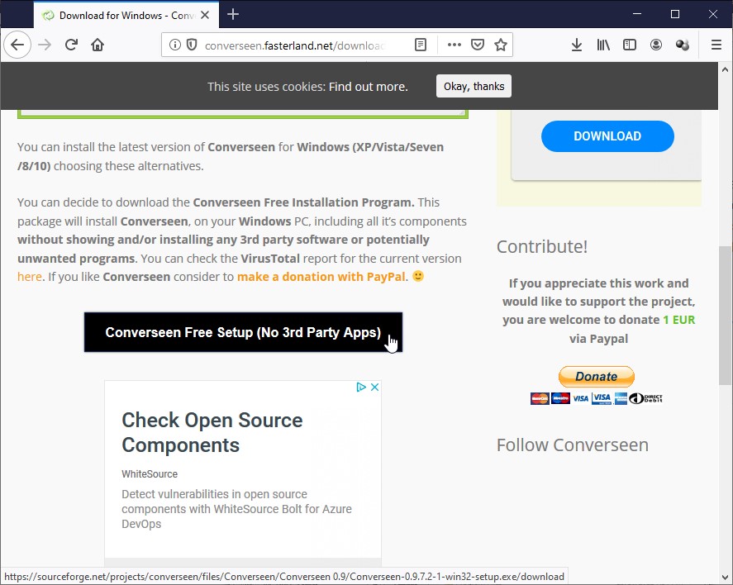This screenshot has height=585, width=733.
Task: Select the Download for Windows tab
Action: [126, 16]
